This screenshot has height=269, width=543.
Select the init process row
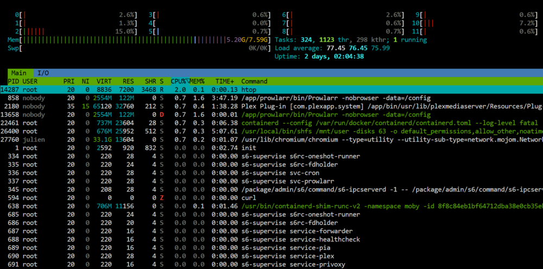[271, 148]
